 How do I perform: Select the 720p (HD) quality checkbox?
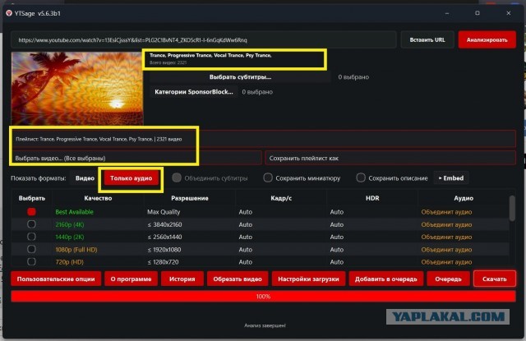coord(31,262)
